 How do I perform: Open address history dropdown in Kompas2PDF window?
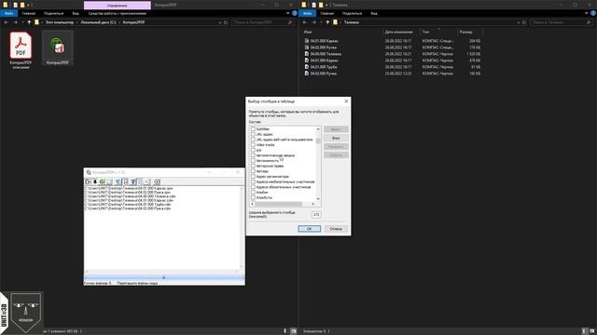point(220,22)
